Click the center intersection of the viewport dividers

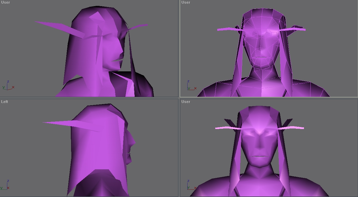(x=179, y=98)
